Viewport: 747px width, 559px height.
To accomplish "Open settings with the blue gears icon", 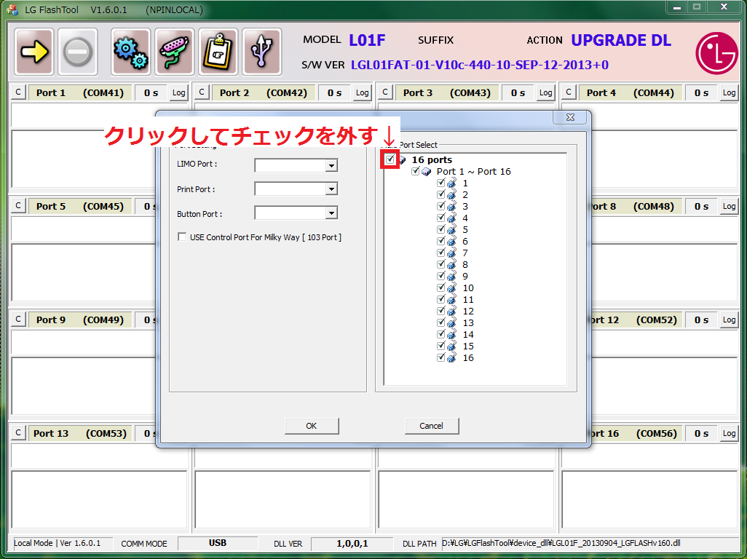I will tap(130, 52).
